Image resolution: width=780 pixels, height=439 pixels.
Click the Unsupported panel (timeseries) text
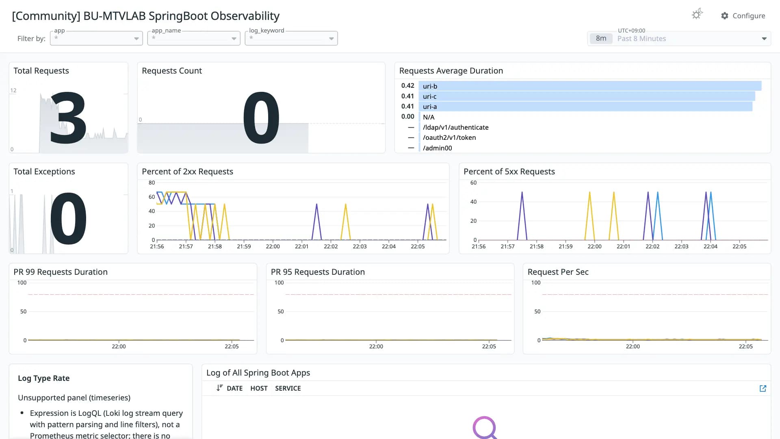pyautogui.click(x=74, y=398)
